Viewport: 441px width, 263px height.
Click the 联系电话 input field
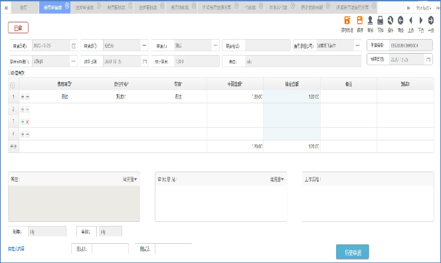pos(268,46)
